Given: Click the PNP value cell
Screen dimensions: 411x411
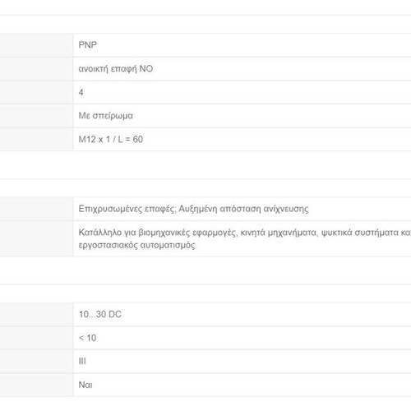Looking at the screenshot, I should 242,45.
